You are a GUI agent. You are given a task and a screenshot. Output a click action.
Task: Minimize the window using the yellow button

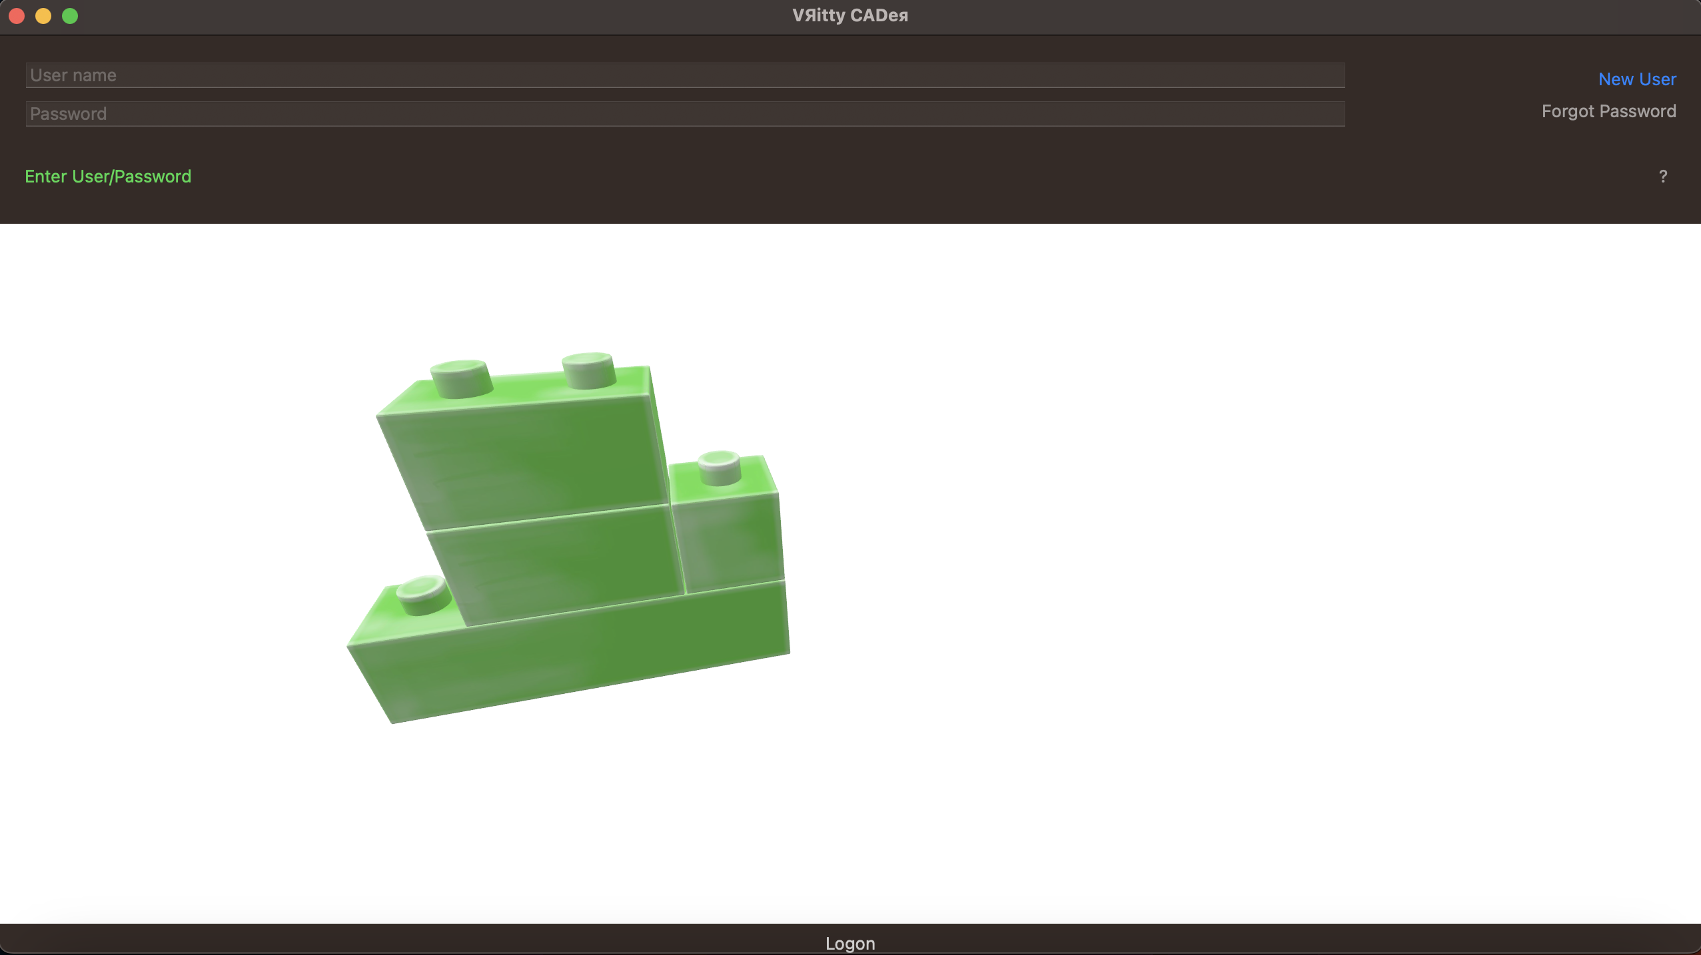(x=43, y=16)
